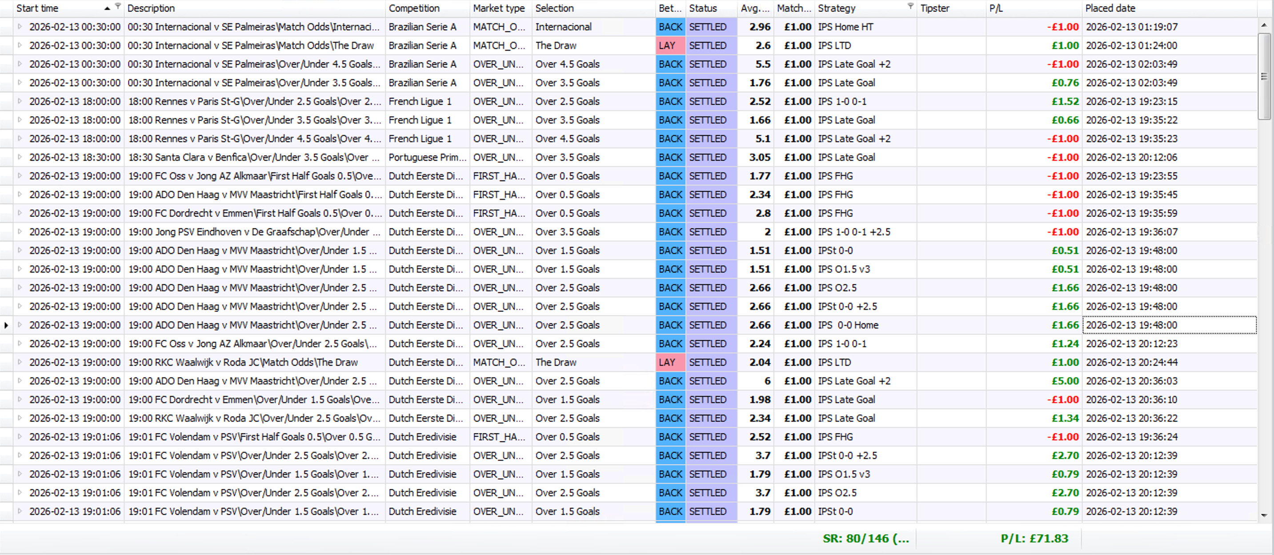This screenshot has width=1274, height=555.
Task: Open the Strategy column filter icon
Action: click(x=910, y=6)
